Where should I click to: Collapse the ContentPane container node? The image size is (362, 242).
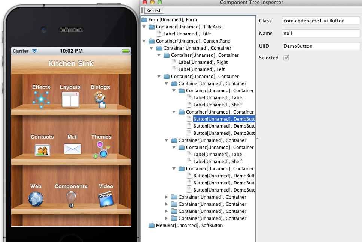tap(144, 41)
